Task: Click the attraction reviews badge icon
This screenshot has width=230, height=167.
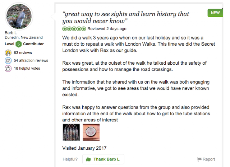Action: [x=8, y=60]
